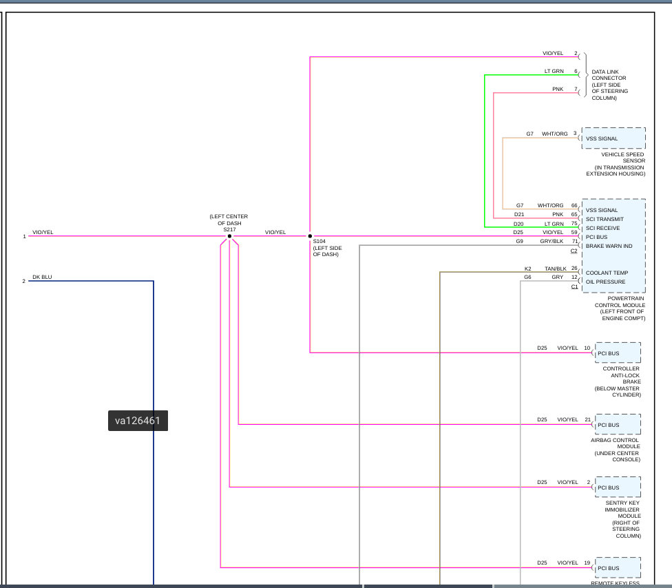Click the G9 circuit code label
Image resolution: width=672 pixels, height=588 pixels.
coord(519,241)
